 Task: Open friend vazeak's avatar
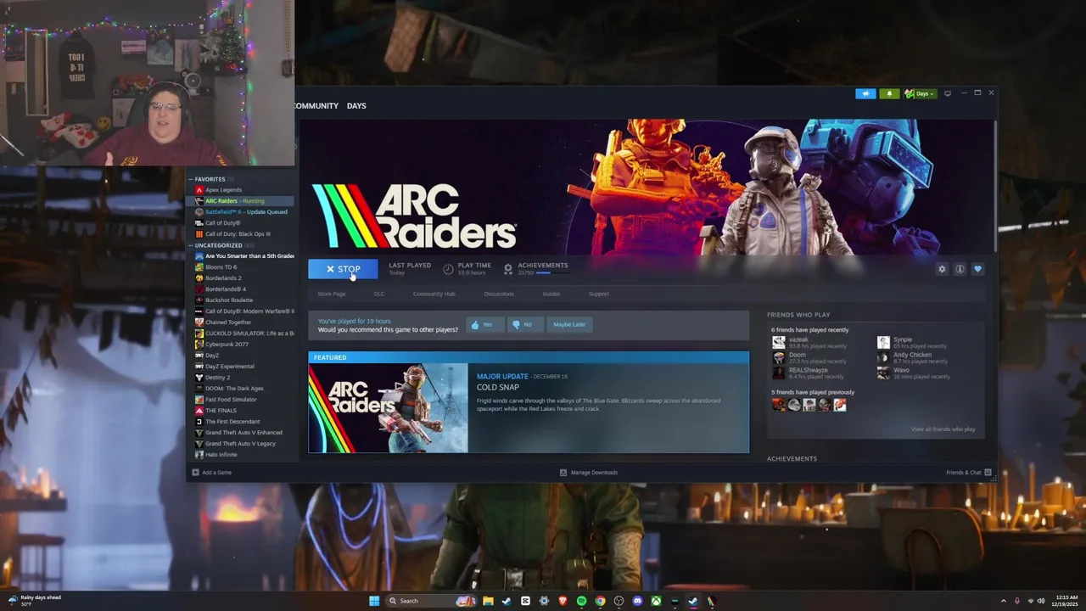[x=778, y=343]
